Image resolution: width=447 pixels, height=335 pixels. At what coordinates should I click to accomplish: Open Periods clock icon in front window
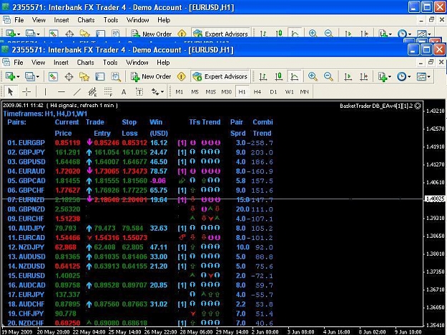click(401, 76)
